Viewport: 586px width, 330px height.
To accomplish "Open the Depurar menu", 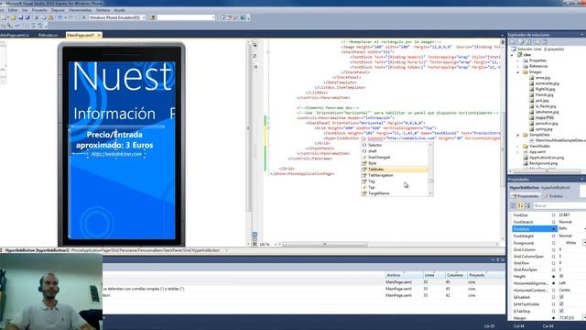I will [x=58, y=10].
